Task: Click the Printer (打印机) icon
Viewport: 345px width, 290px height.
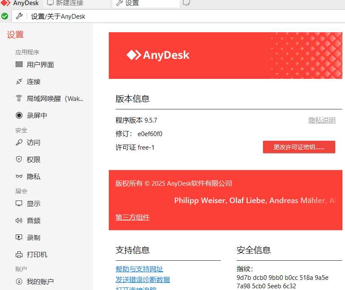Action: 19,255
